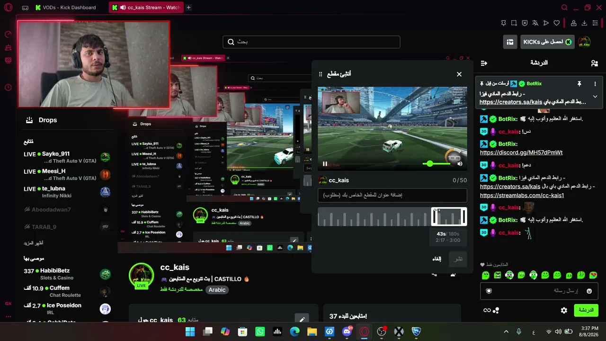Viewport: 606px width, 341px height.
Task: Open WhatsApp from the taskbar
Action: (260, 332)
